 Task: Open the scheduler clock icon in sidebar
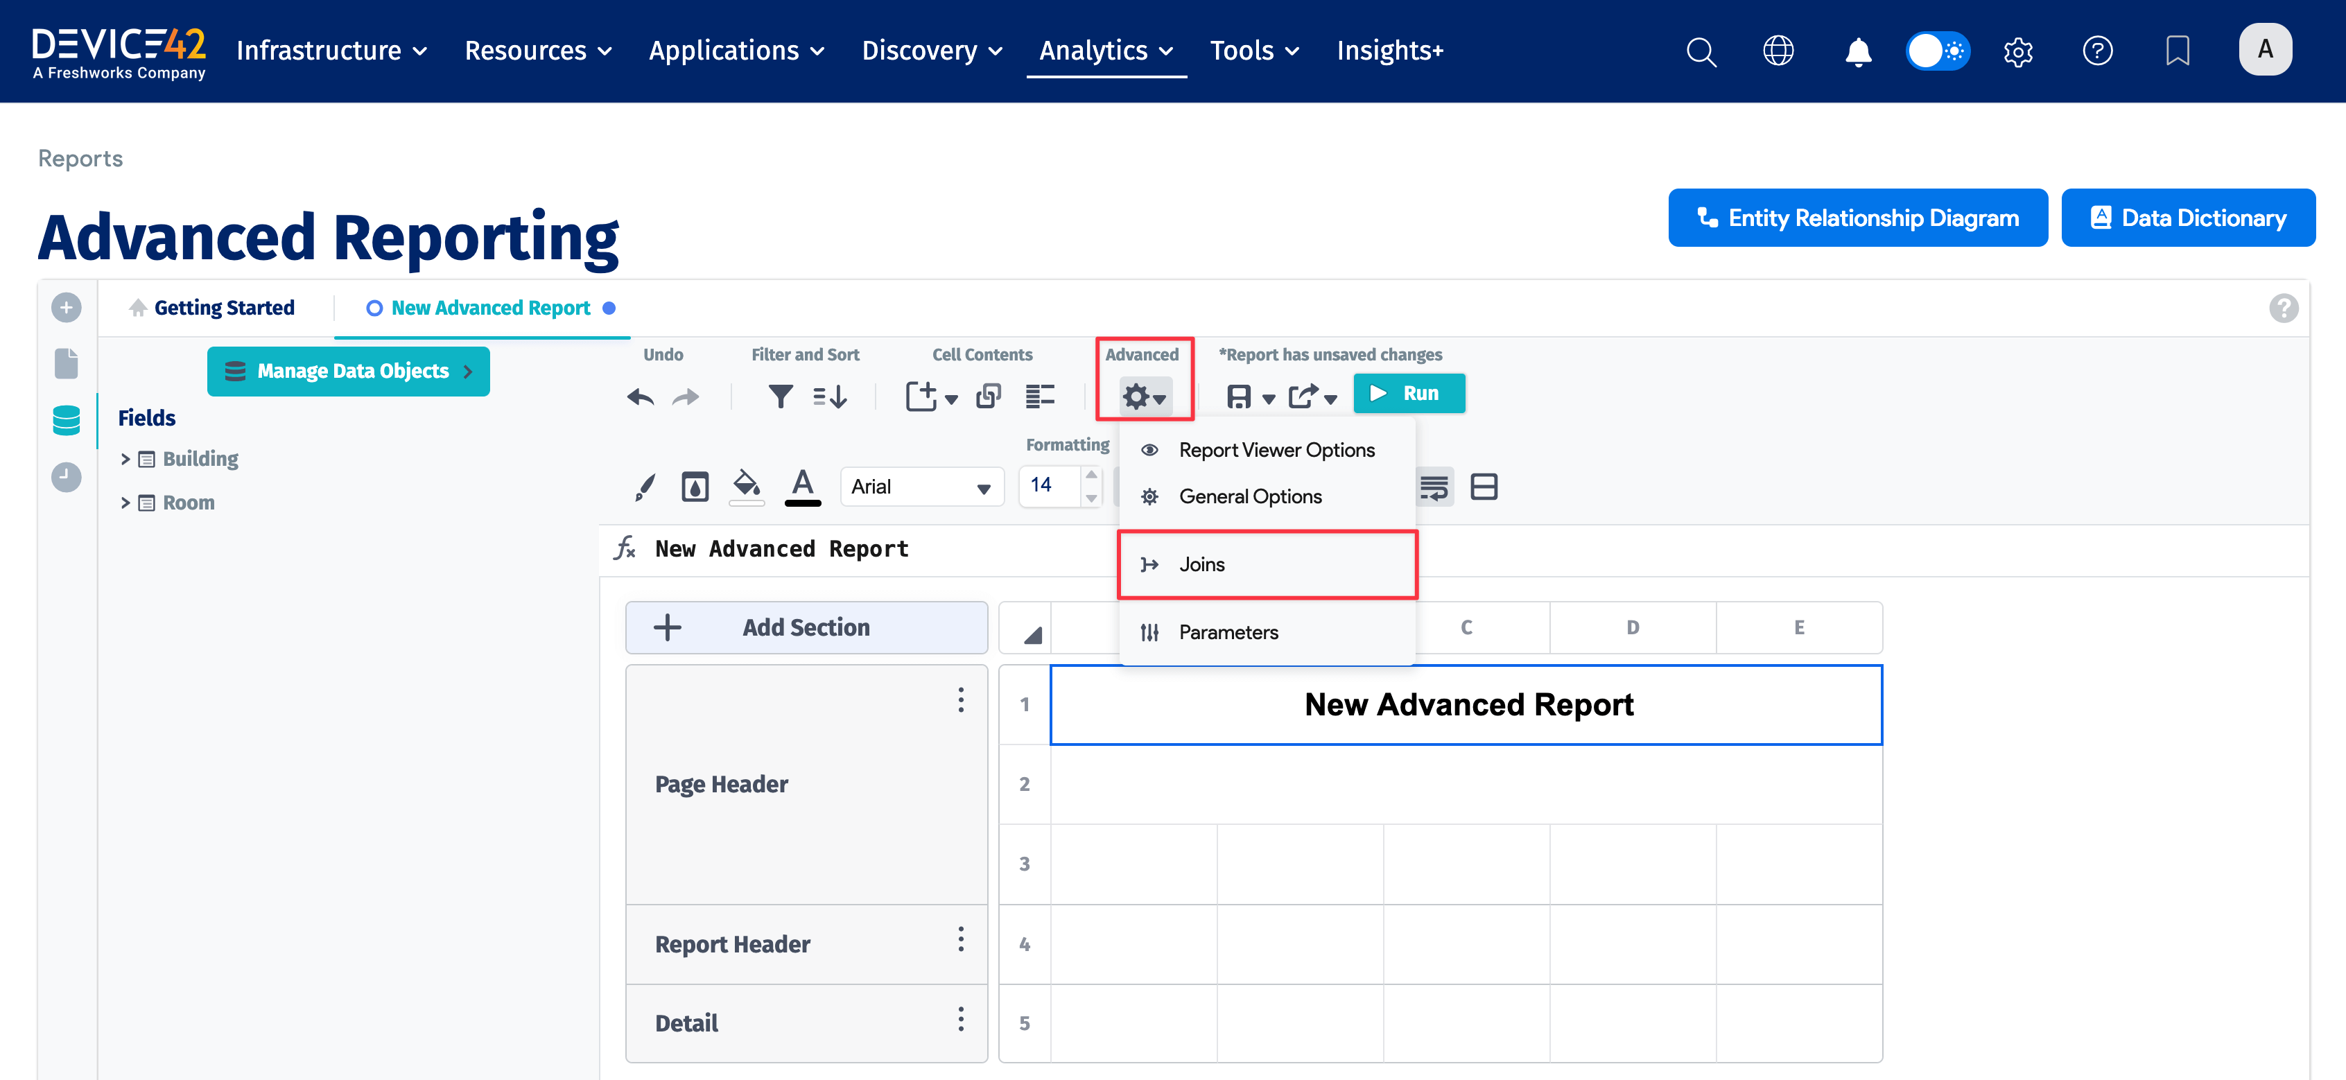pyautogui.click(x=67, y=477)
